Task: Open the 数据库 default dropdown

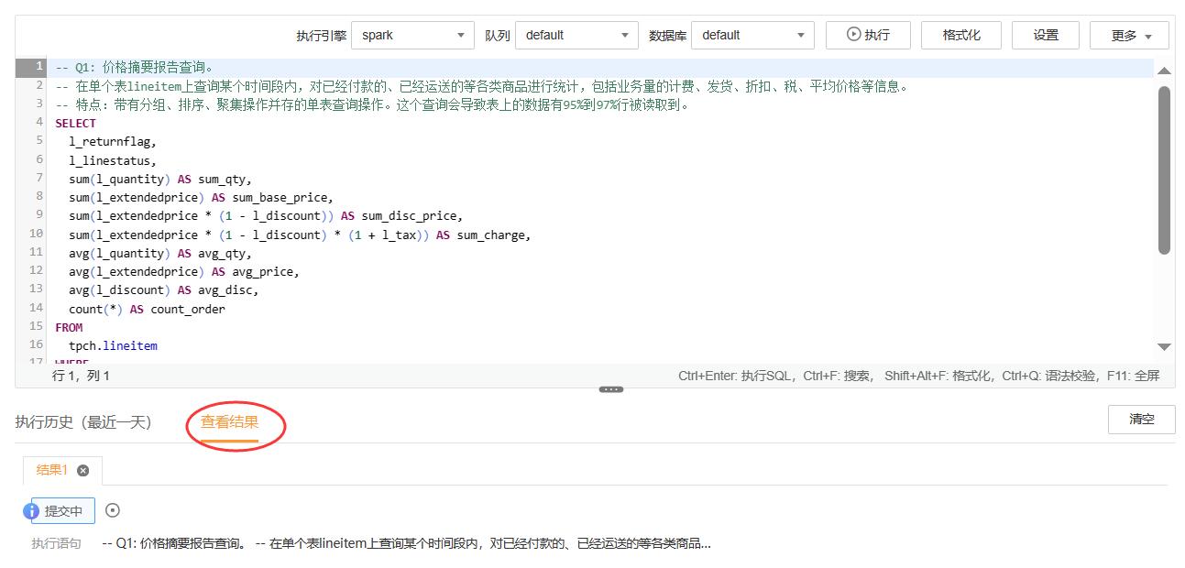Action: pyautogui.click(x=752, y=35)
